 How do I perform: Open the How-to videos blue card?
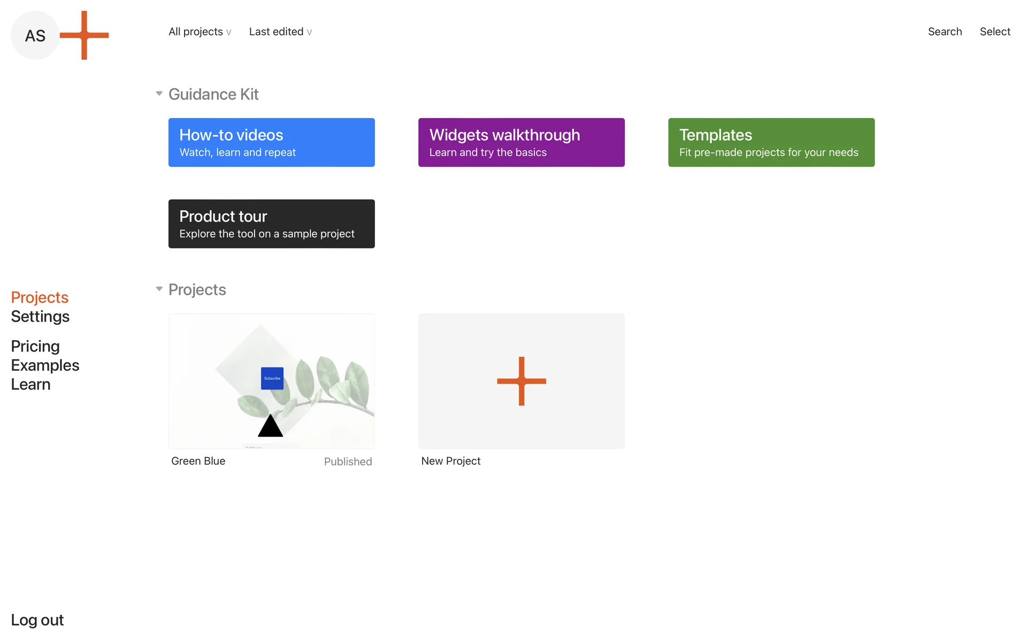271,142
